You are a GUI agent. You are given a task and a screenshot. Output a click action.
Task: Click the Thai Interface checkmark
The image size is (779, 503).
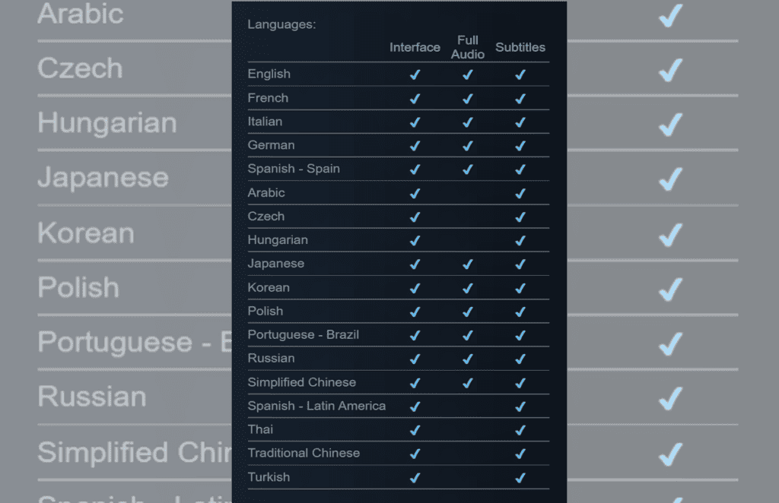pyautogui.click(x=415, y=430)
